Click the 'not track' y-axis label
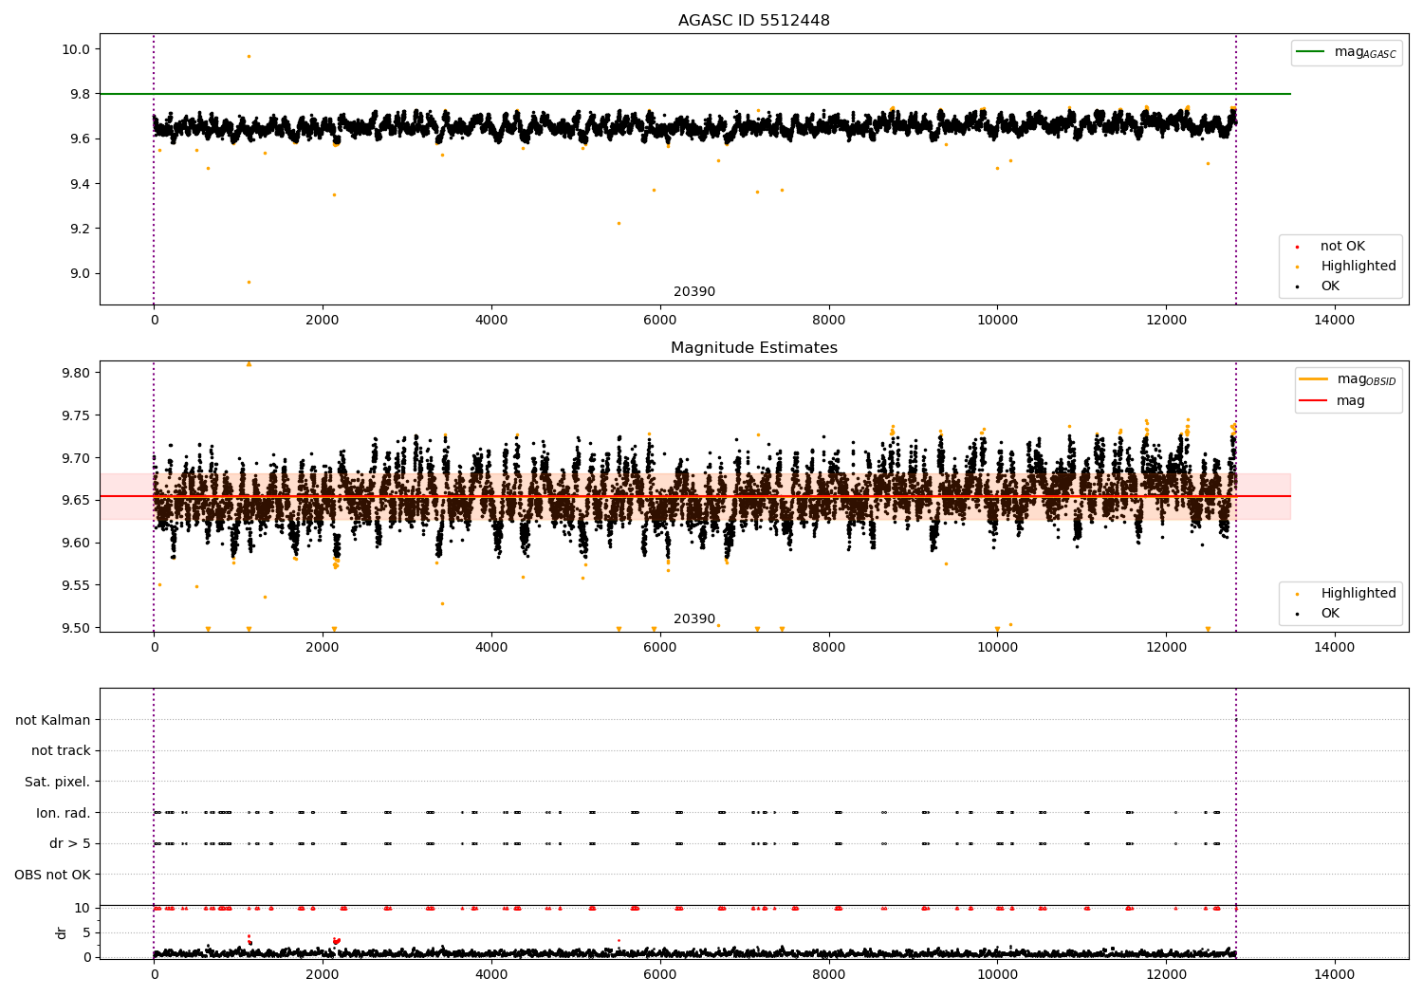This screenshot has height=996, width=1423. (61, 750)
